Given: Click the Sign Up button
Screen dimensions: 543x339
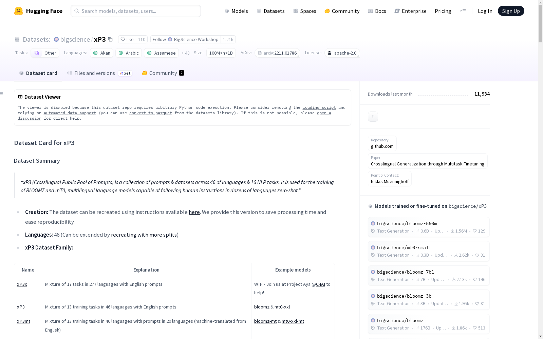Looking at the screenshot, I should pos(511,11).
